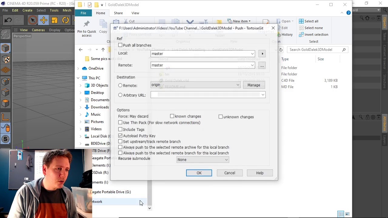This screenshot has width=388, height=218.
Task: Uncheck Autoload Putty Key checkbox
Action: tap(120, 136)
